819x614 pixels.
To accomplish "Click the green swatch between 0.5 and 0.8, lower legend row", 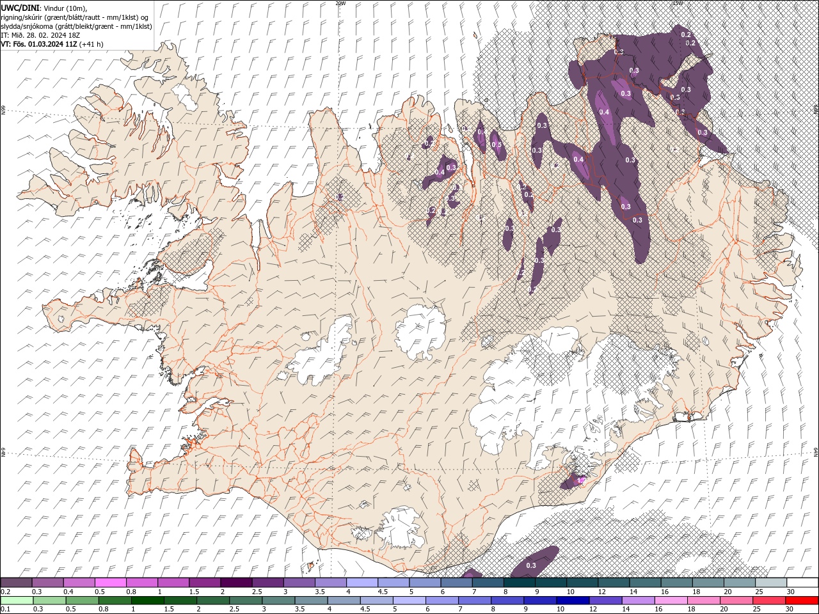I will [82, 601].
